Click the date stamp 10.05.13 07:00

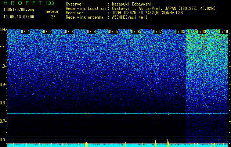(x=19, y=17)
